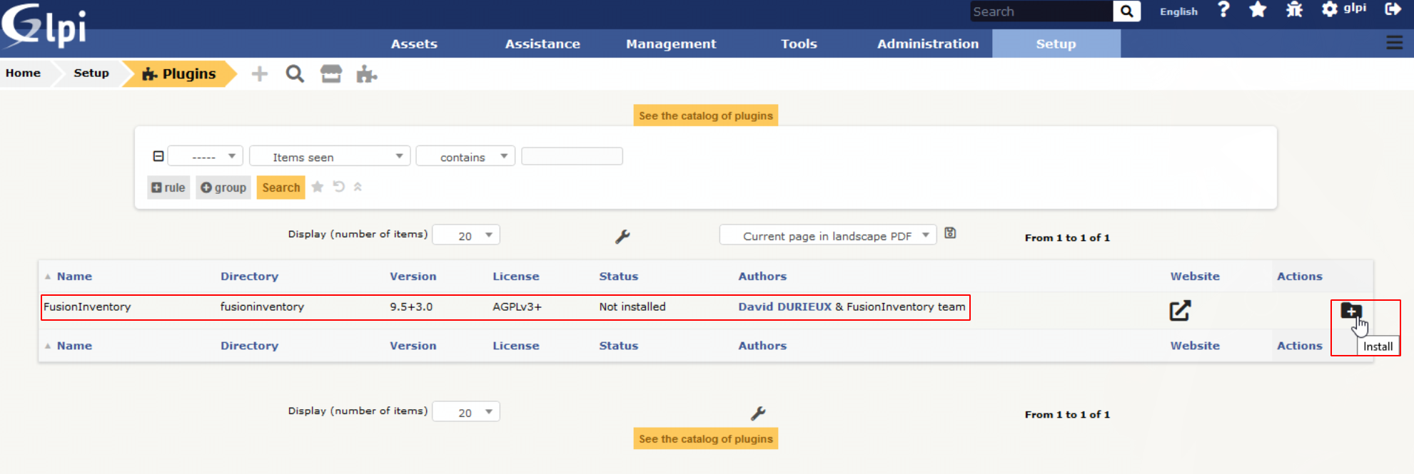Install FusionInventory plugin folder-plus icon
This screenshot has width=1414, height=474.
(x=1351, y=311)
